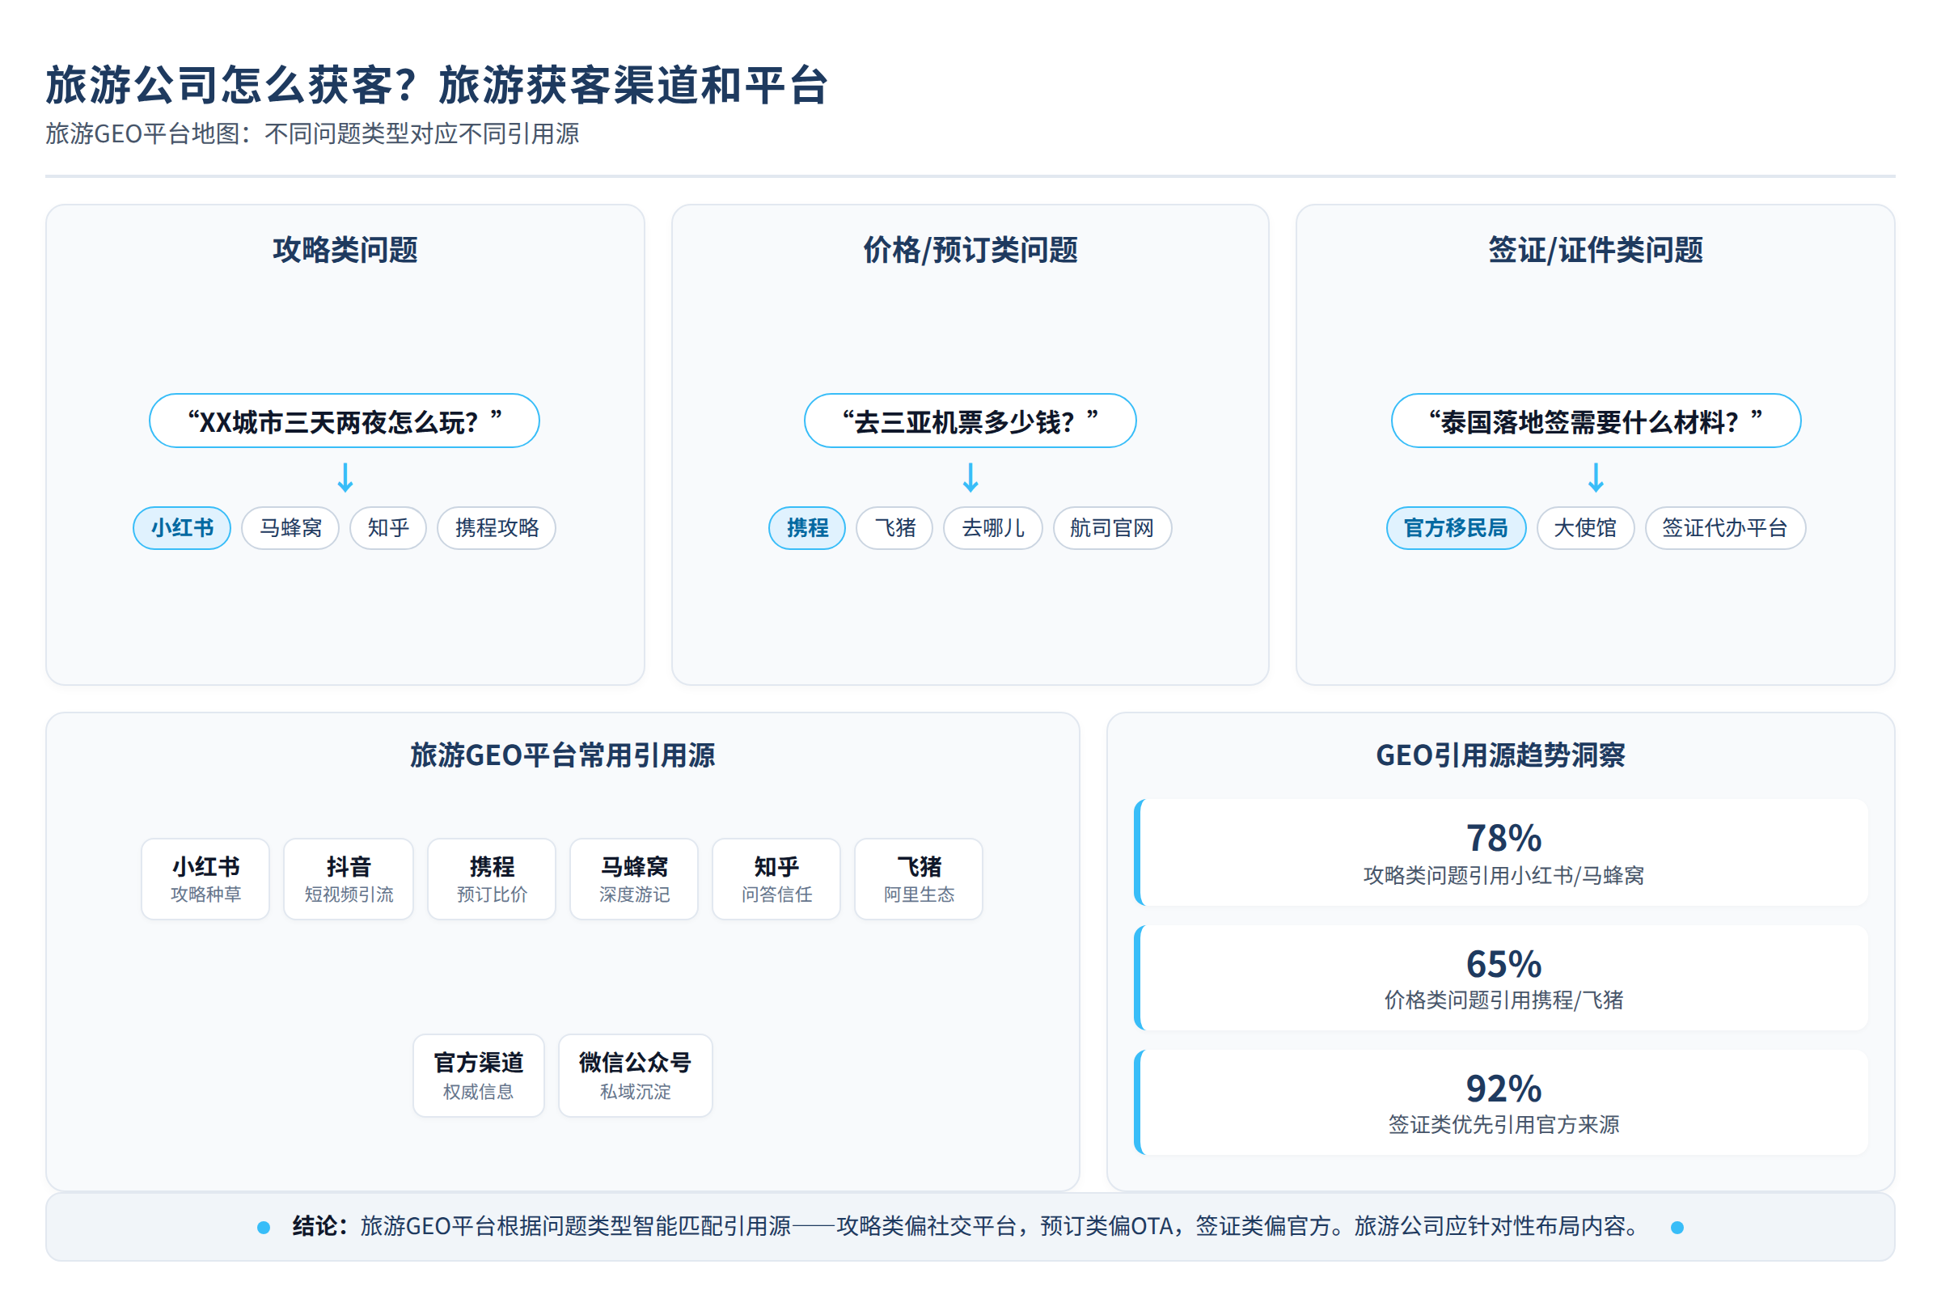Open the 马蜂窝 深度游记 source card
The width and height of the screenshot is (1941, 1294).
(x=634, y=879)
